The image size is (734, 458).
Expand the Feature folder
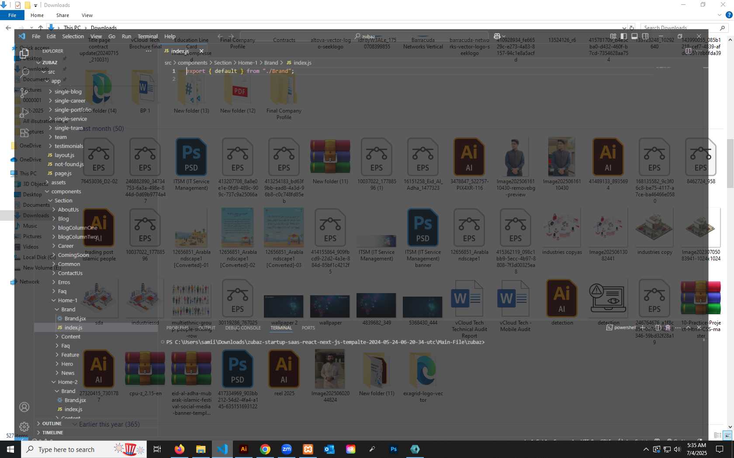[70, 355]
